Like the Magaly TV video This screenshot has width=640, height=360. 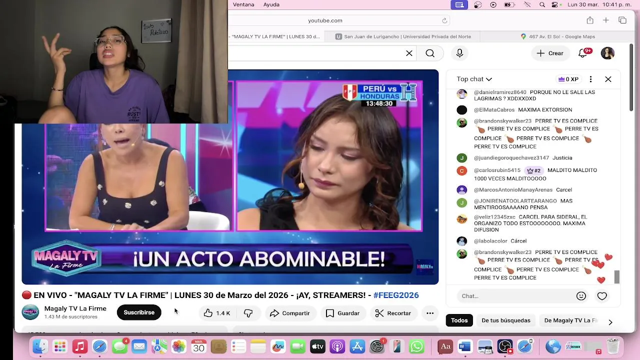pyautogui.click(x=217, y=313)
